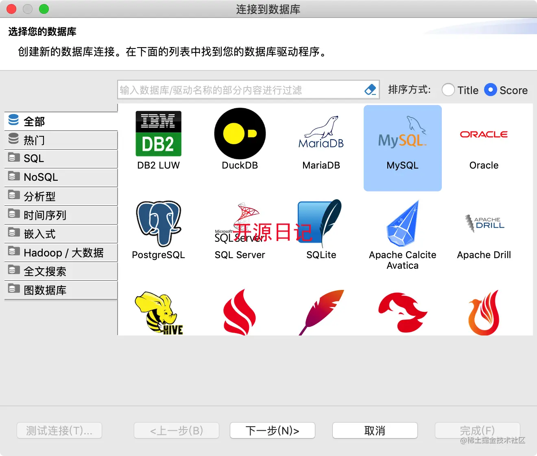The image size is (537, 456).
Task: Open the Hadoop / 大数据 category
Action: coord(61,252)
